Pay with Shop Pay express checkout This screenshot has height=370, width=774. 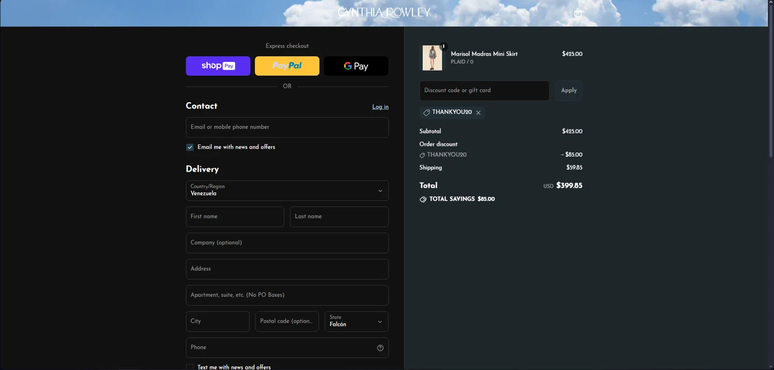coord(218,66)
